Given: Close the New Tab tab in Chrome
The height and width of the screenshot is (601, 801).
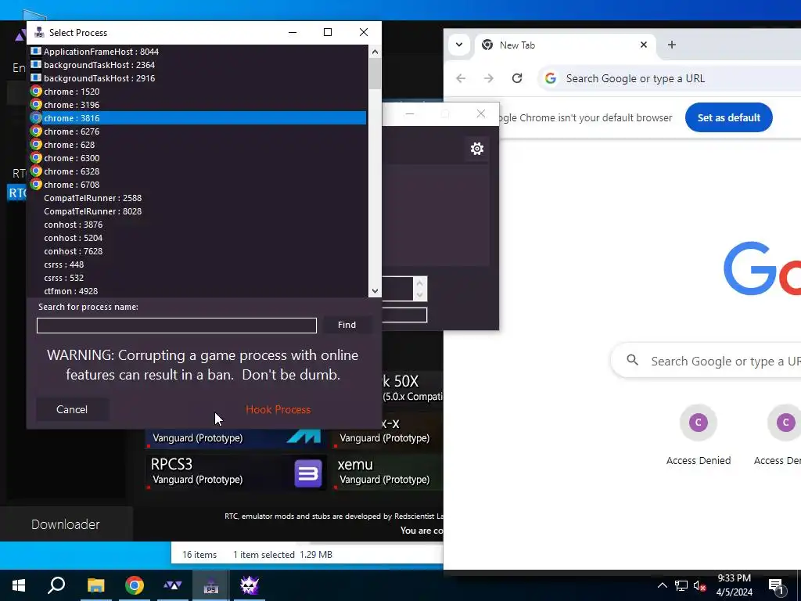Looking at the screenshot, I should click(x=644, y=45).
